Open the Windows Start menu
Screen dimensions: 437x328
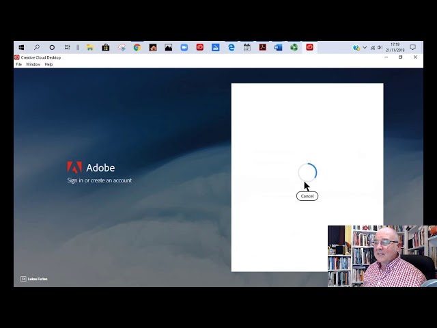coord(21,47)
